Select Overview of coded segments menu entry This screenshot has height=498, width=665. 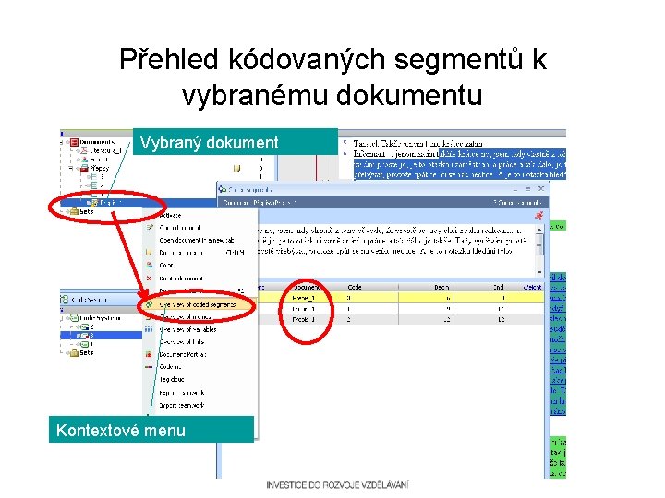[198, 304]
